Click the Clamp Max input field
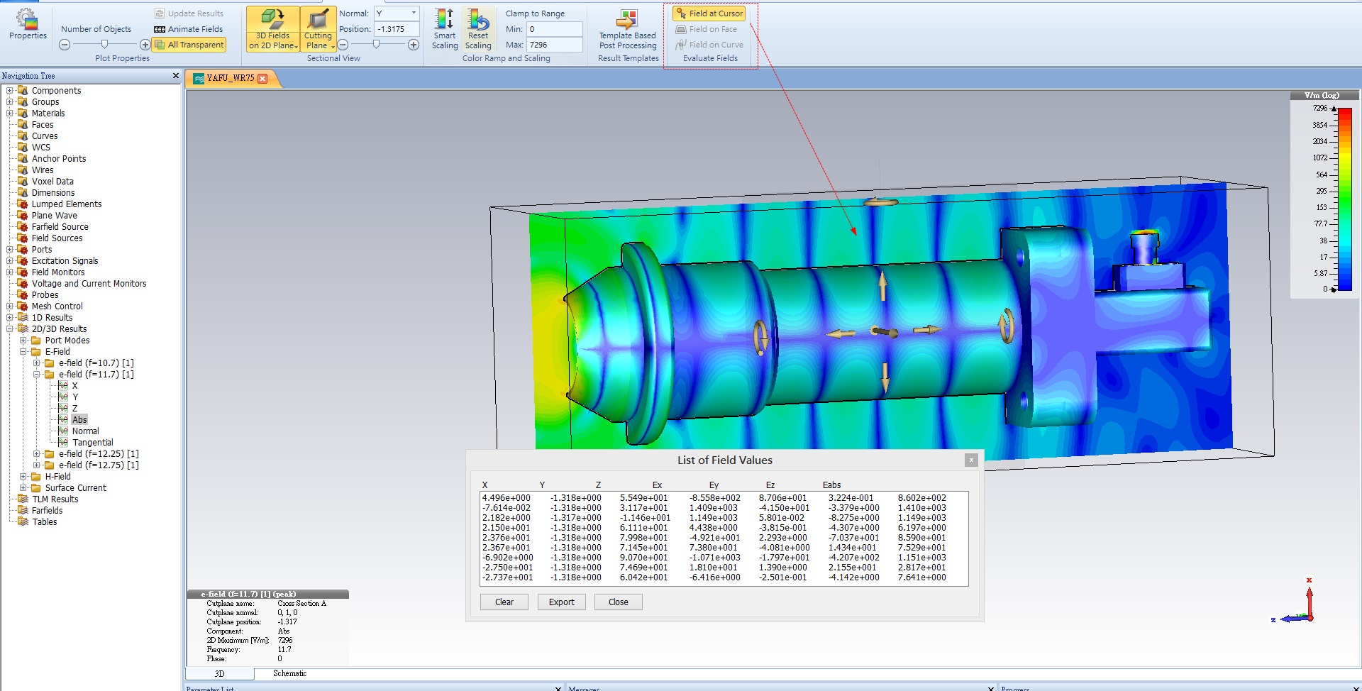This screenshot has height=691, width=1362. [554, 45]
